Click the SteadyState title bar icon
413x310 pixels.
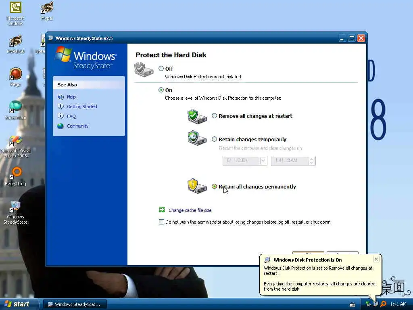point(51,38)
